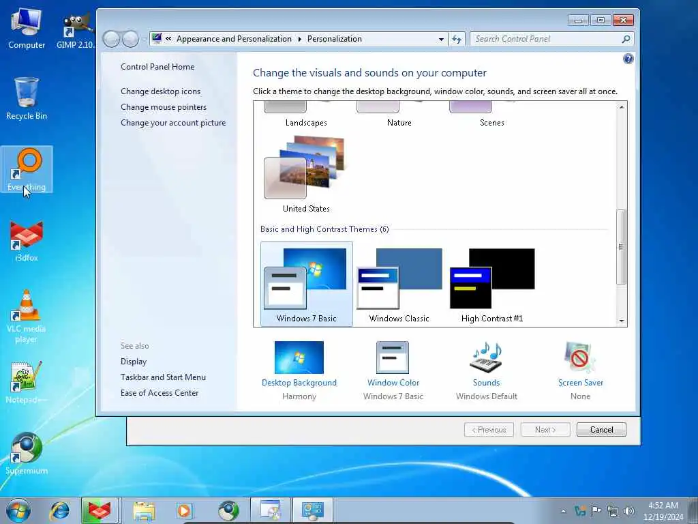Click the Forward navigation button
This screenshot has height=524, width=698.
click(x=130, y=39)
